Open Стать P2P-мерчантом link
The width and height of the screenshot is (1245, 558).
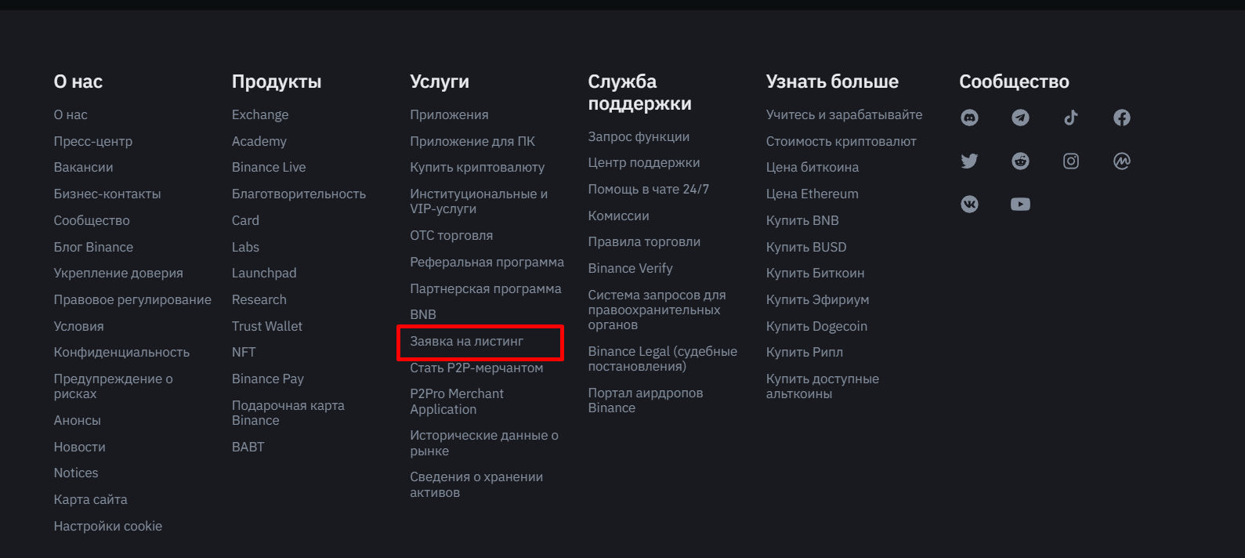coord(476,368)
